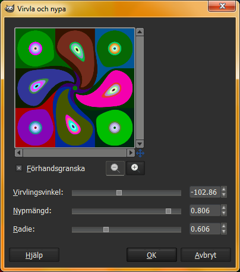Click the horizontal preview scrollbar track
The width and height of the screenshot is (240, 272).
click(x=75, y=153)
